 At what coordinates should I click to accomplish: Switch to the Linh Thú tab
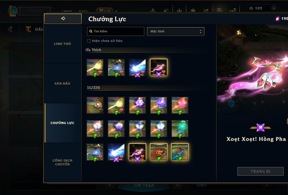[62, 44]
